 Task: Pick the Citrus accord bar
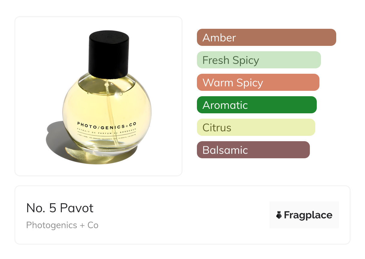click(x=256, y=127)
